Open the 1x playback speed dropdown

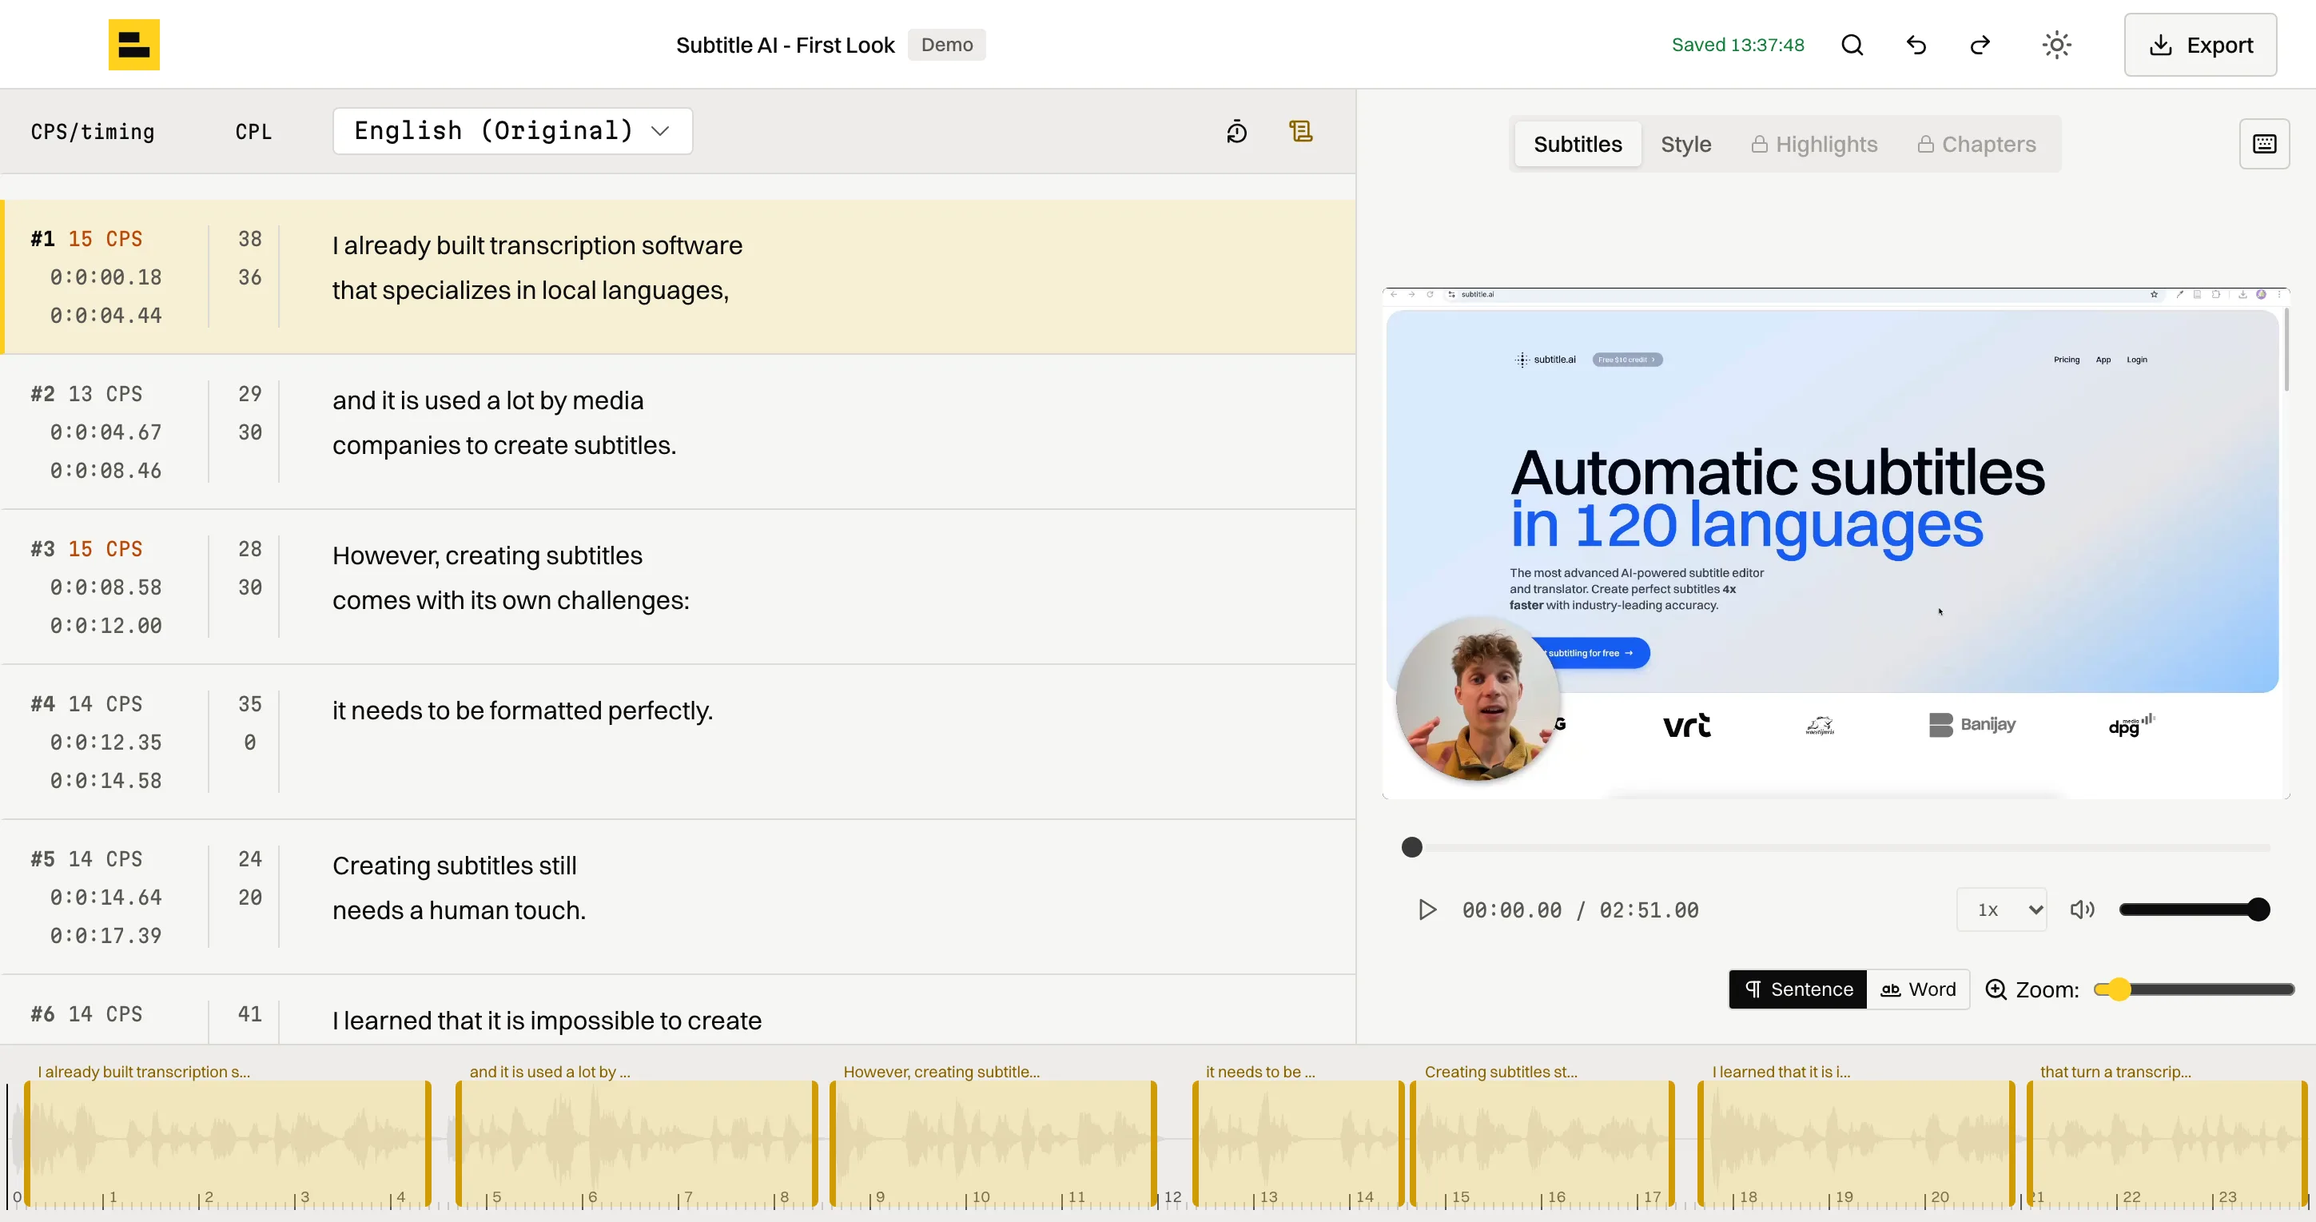coord(2001,910)
